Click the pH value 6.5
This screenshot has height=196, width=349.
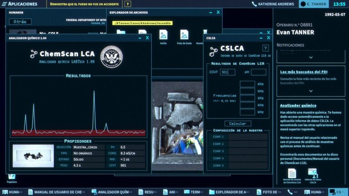(132, 147)
